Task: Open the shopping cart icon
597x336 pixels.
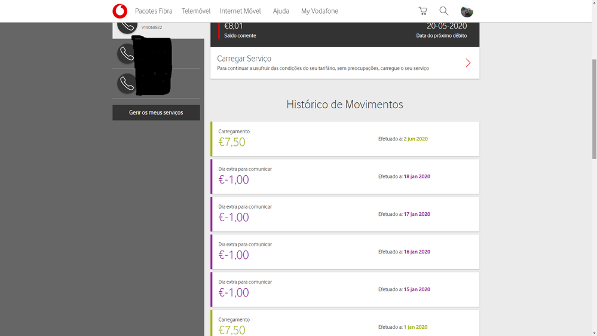Action: (423, 11)
